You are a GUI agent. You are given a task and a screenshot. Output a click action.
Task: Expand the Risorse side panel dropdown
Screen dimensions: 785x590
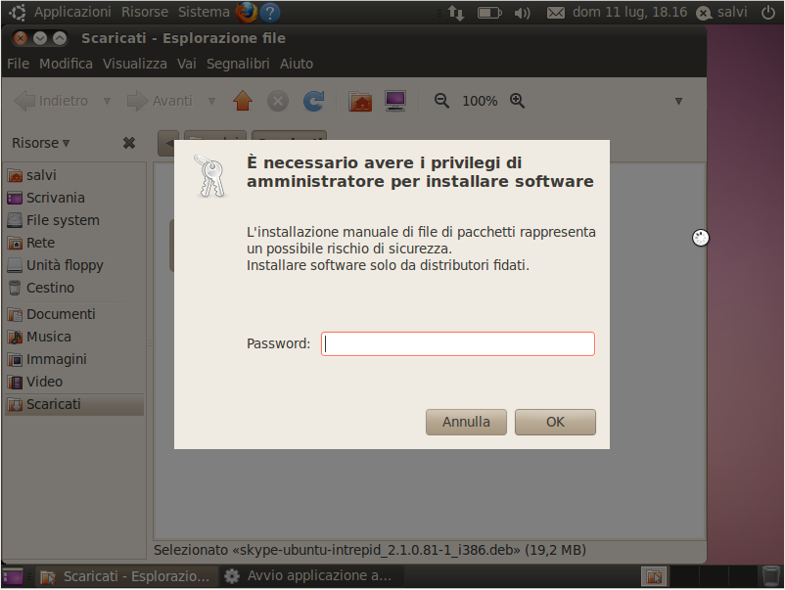[x=40, y=143]
